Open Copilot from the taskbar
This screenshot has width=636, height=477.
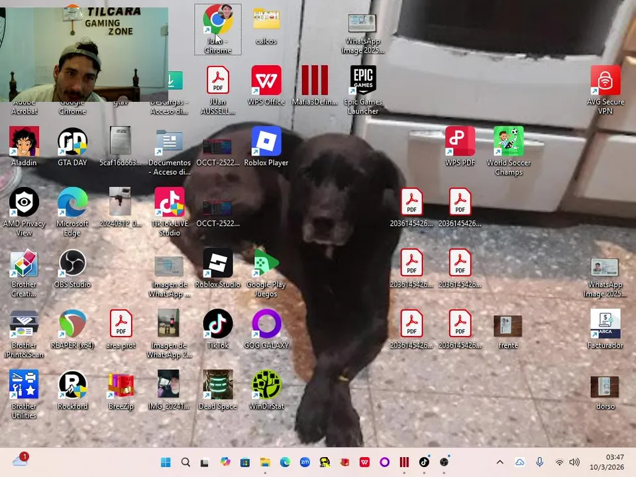pyautogui.click(x=225, y=462)
